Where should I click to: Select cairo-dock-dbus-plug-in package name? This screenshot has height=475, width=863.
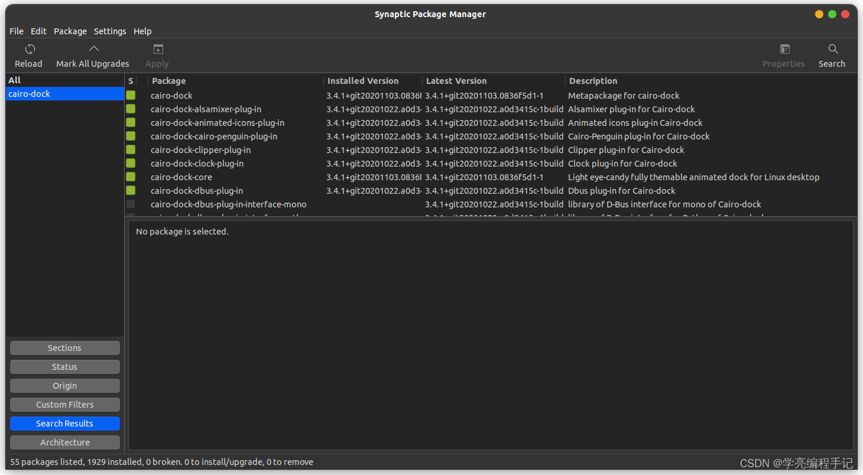pyautogui.click(x=197, y=191)
